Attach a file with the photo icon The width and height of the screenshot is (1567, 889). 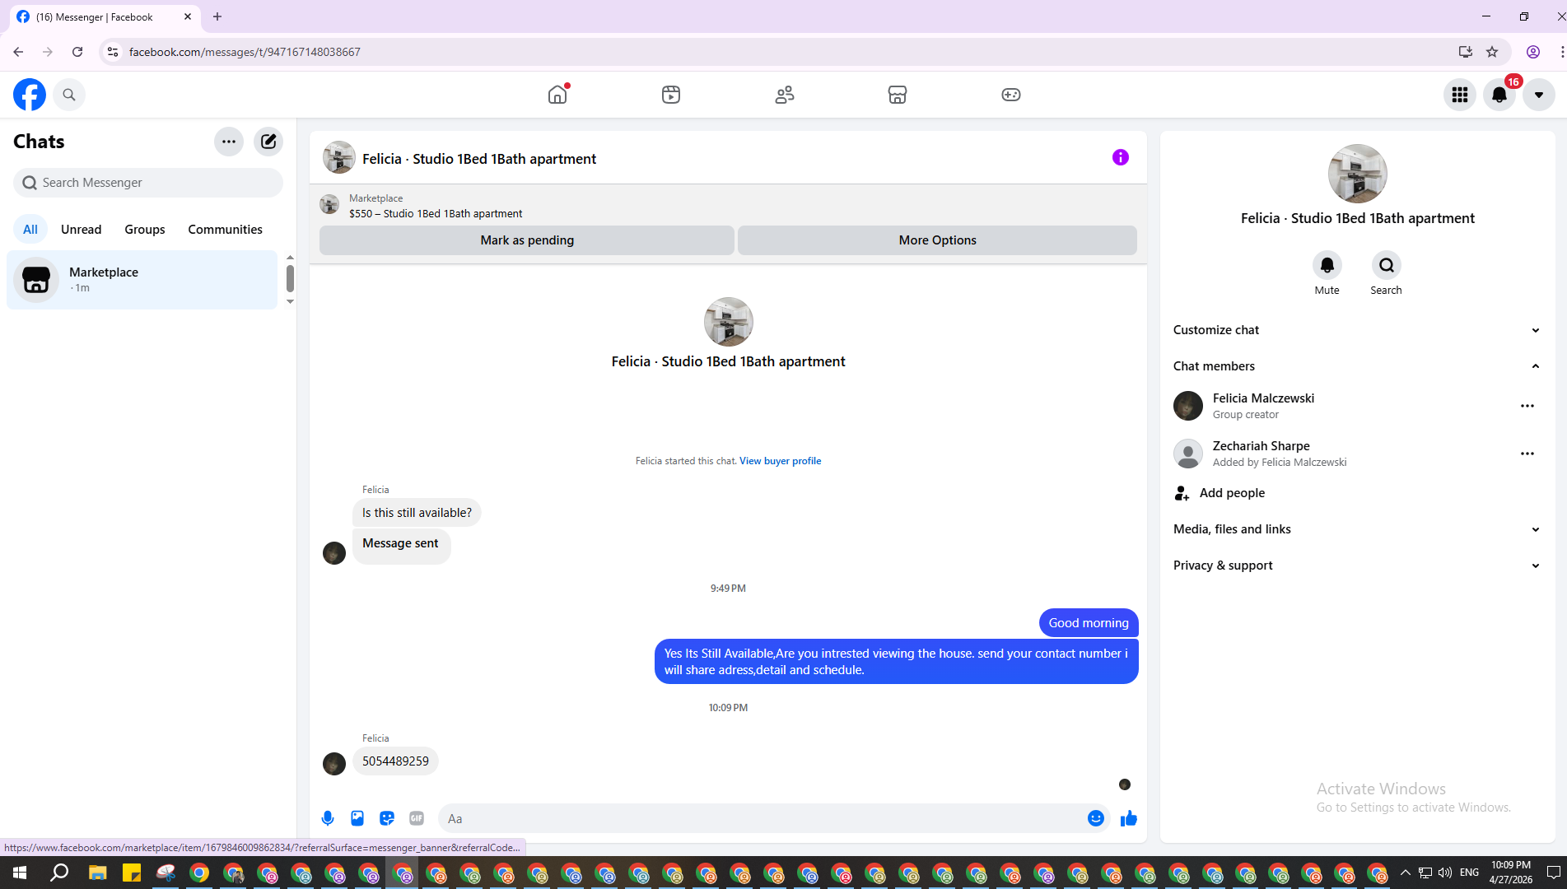click(357, 818)
